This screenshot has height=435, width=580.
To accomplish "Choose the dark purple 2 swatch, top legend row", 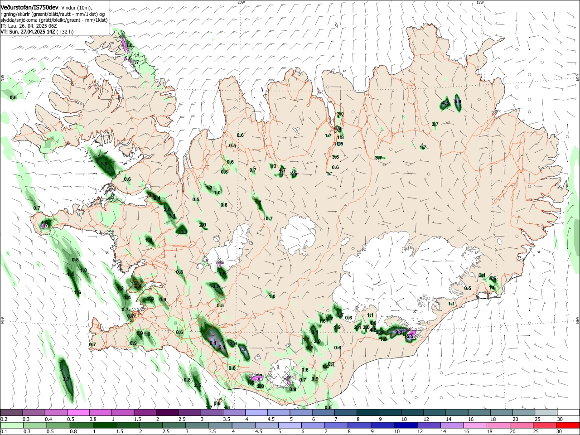I will [167, 412].
